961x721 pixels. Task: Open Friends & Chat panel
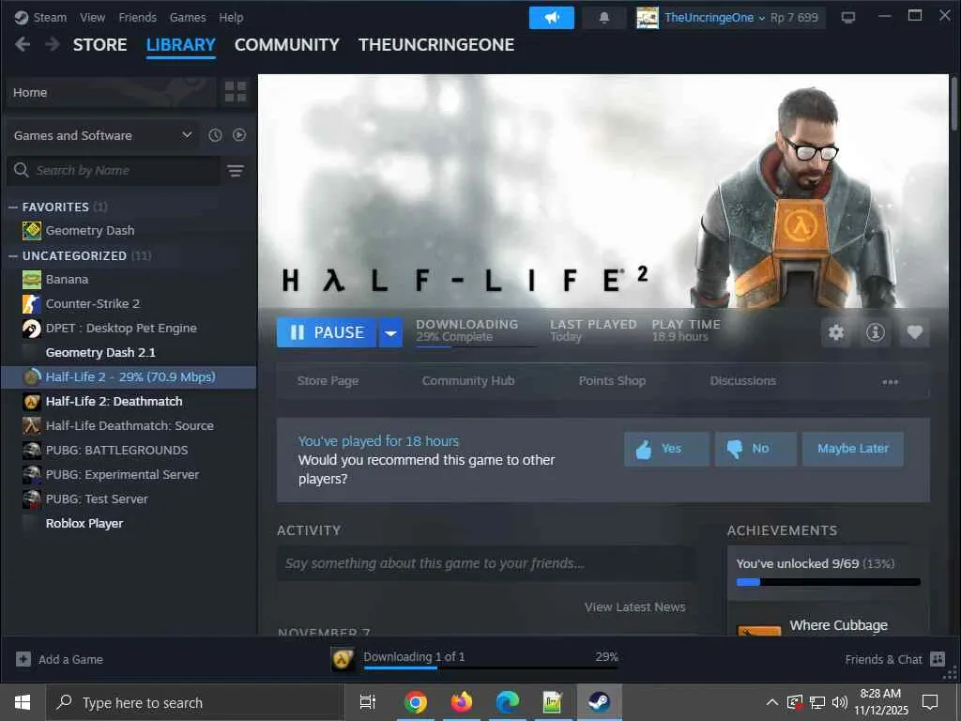pos(894,659)
